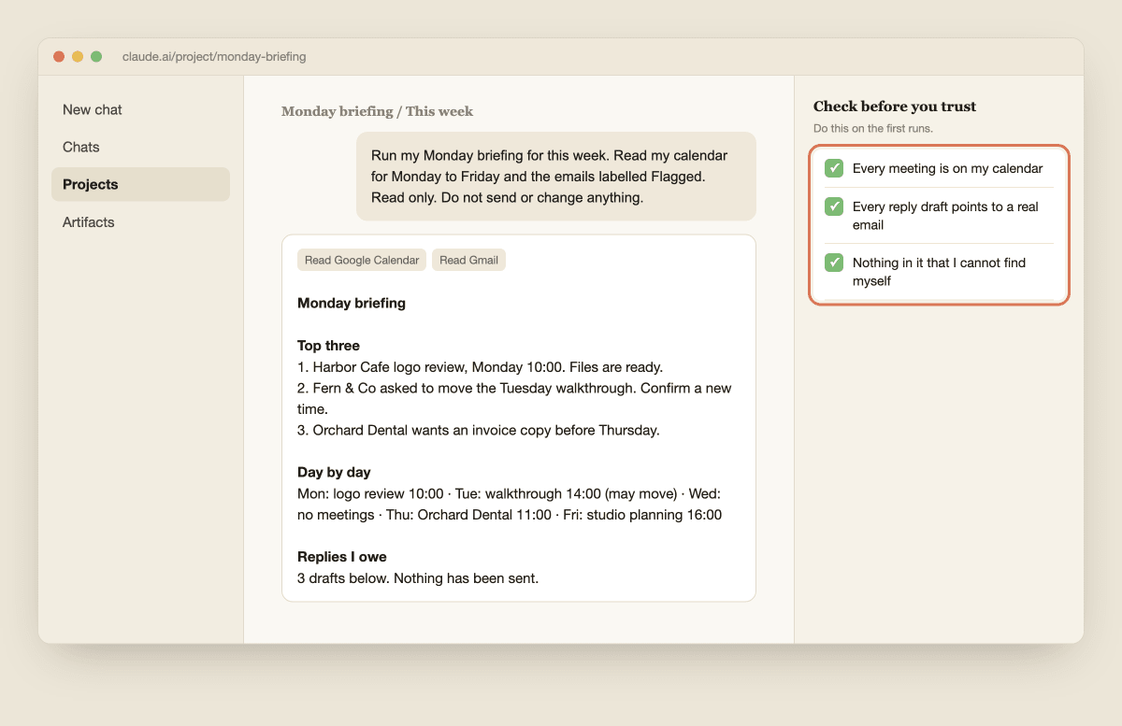Screen dimensions: 1122x726
Task: Click item '1. Harbor Cafe logo review, Monday 10:00'
Action: [x=480, y=367]
